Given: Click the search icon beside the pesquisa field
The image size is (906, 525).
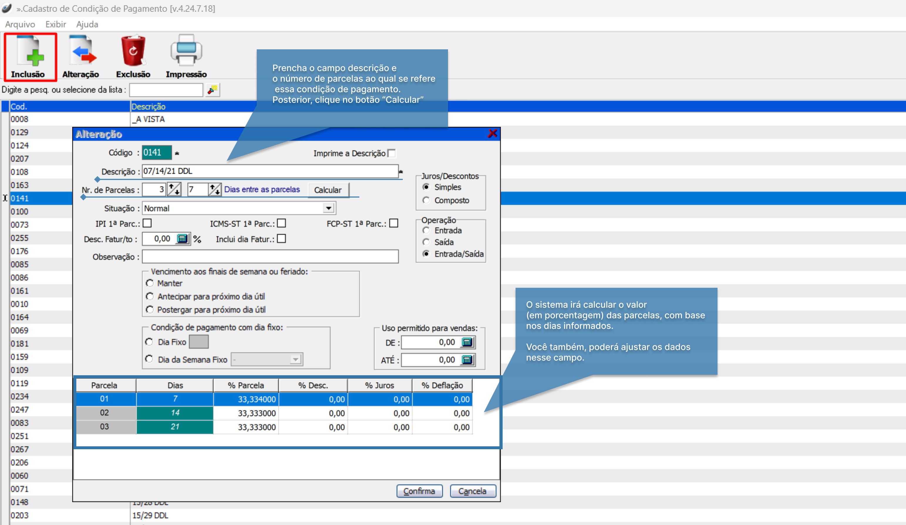Looking at the screenshot, I should [x=213, y=90].
